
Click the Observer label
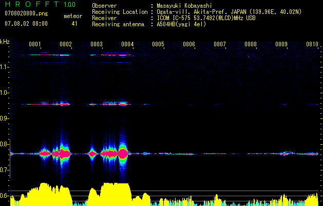104,6
